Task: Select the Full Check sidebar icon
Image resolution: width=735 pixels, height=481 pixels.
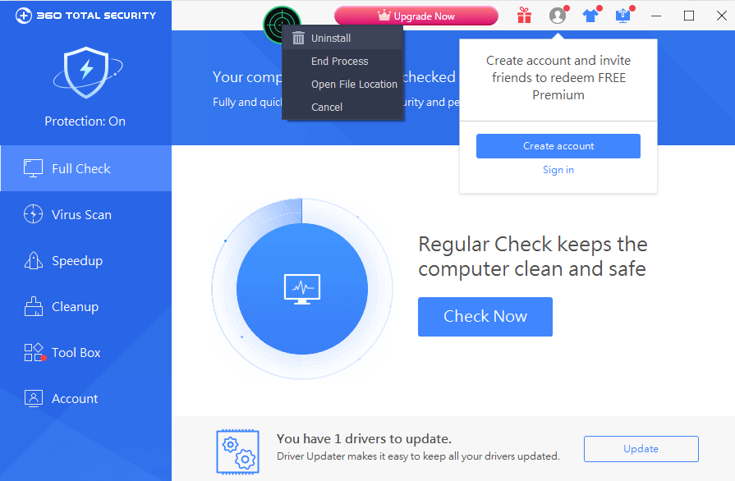Action: coord(33,167)
